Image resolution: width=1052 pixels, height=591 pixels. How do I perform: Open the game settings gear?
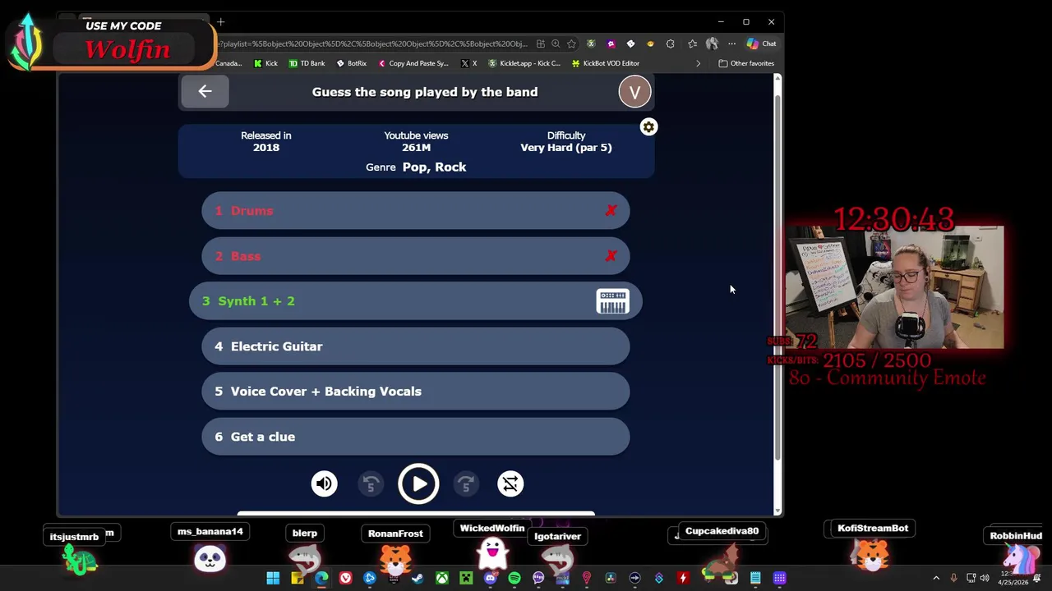(648, 127)
